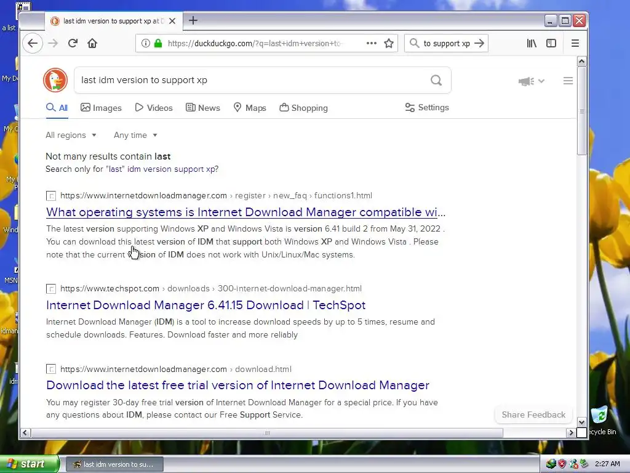Image resolution: width=630 pixels, height=473 pixels.
Task: Open the Windows start menu
Action: point(30,464)
